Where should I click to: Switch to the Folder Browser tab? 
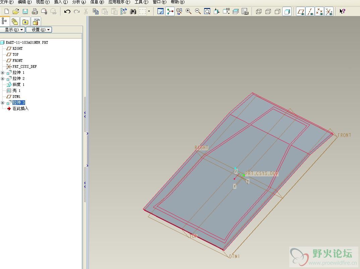tap(15, 21)
